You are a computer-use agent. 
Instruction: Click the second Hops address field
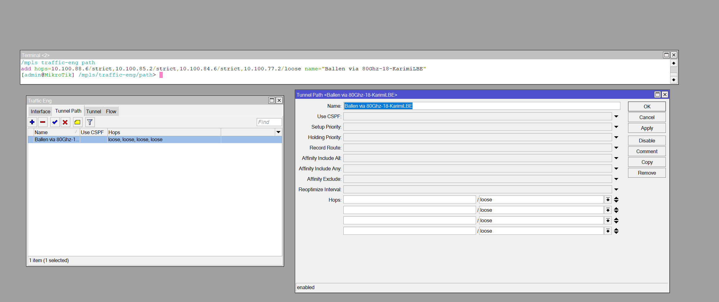tap(409, 210)
